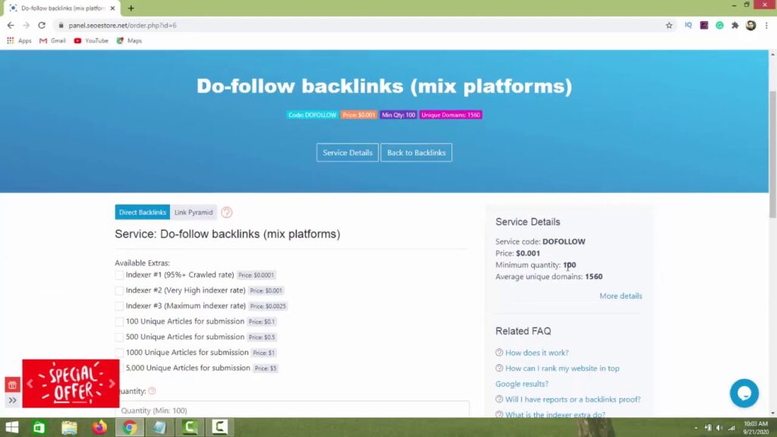Open the green Camtasia taskbar icon
This screenshot has height=437, width=777.
(190, 427)
